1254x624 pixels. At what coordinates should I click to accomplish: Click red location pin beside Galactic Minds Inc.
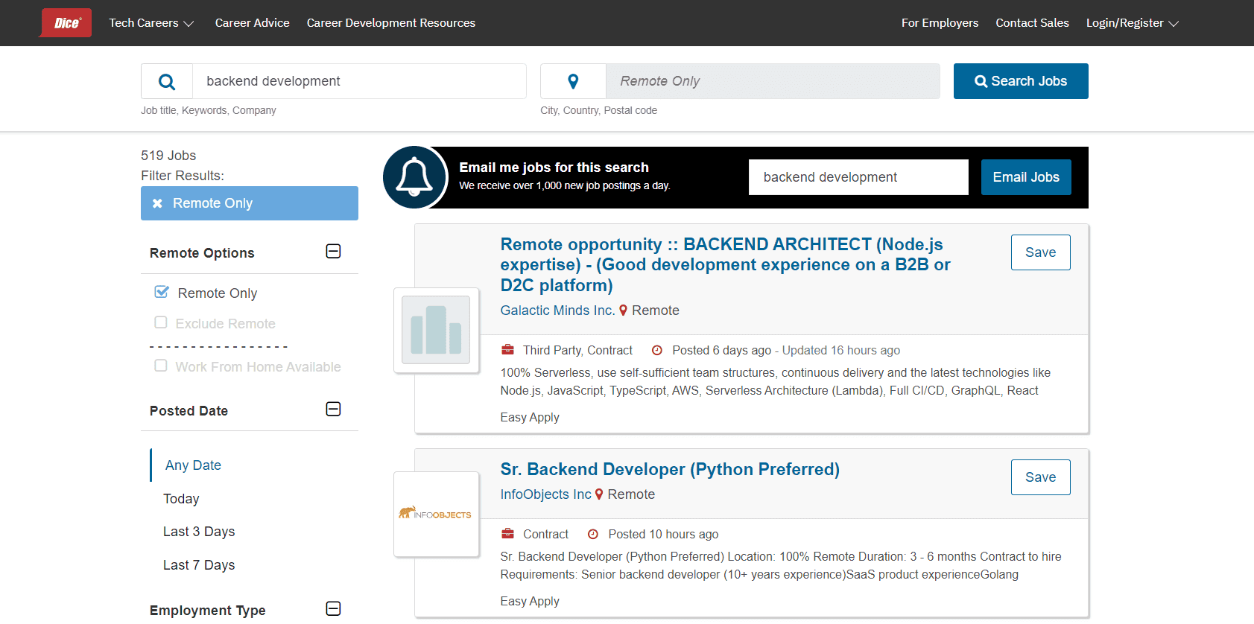pos(624,311)
